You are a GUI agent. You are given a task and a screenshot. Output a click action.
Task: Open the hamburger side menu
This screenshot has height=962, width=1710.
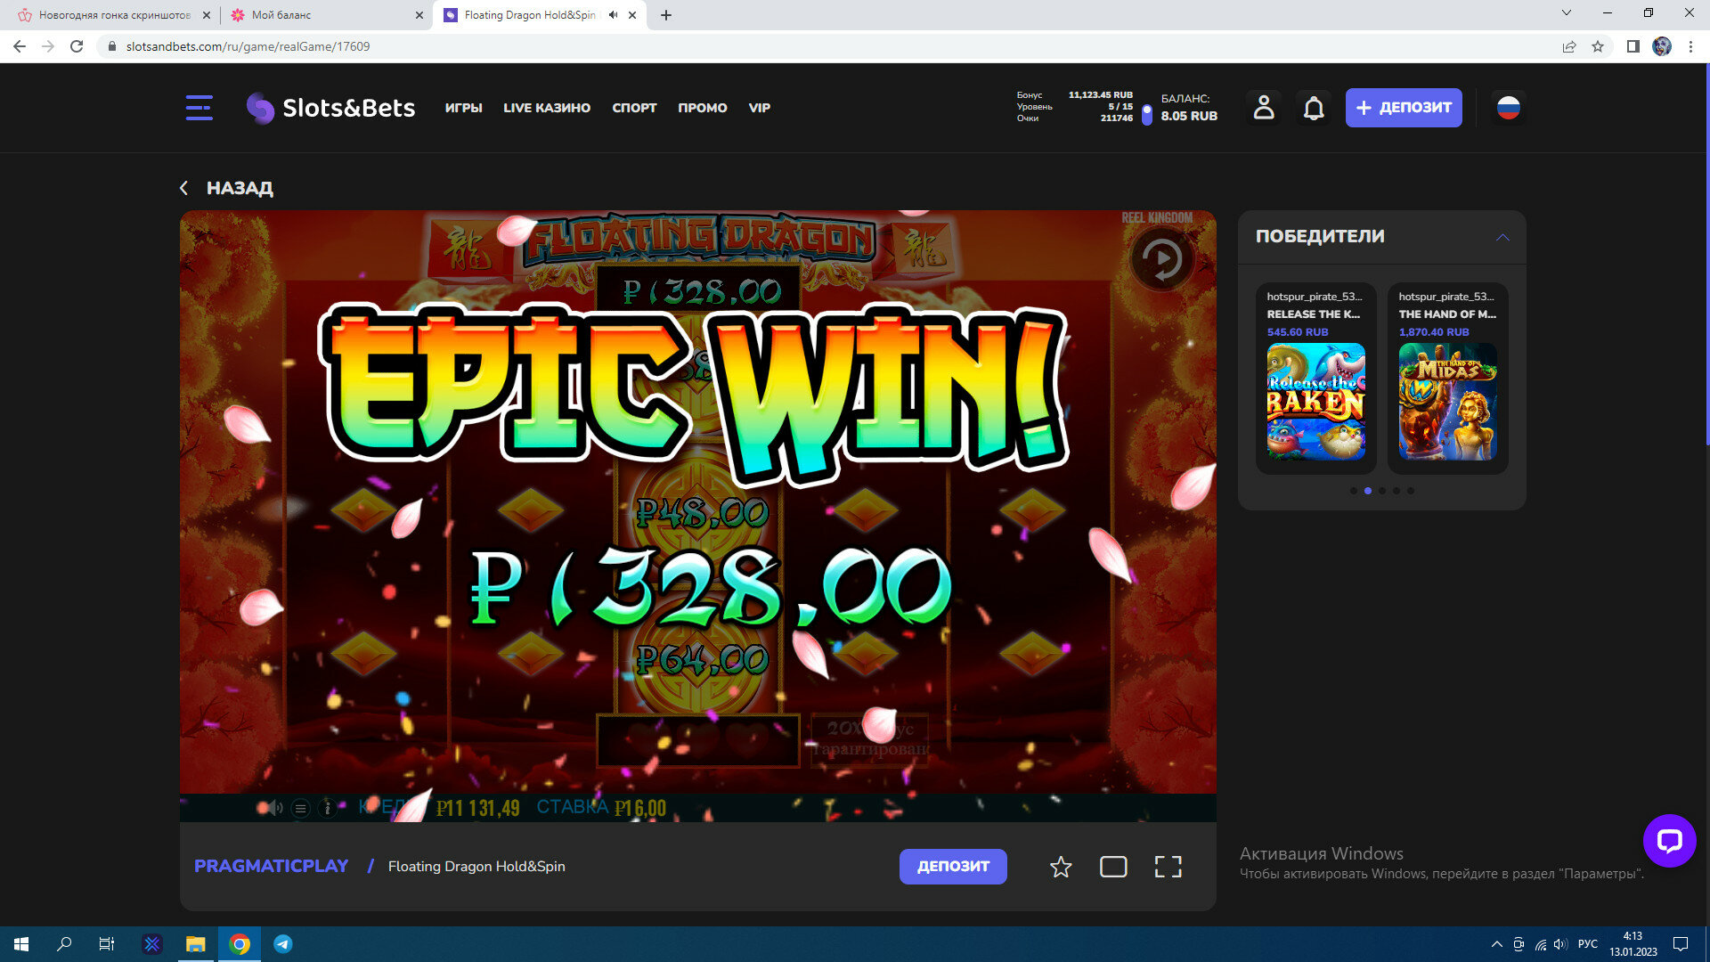[x=199, y=108]
